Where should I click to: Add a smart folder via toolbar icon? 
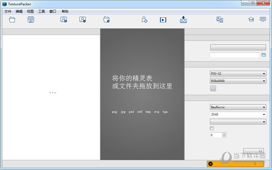pyautogui.click(x=107, y=19)
